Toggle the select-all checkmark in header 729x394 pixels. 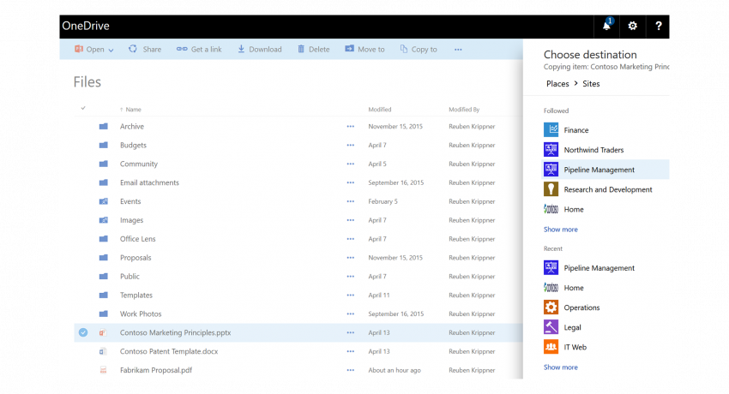(x=83, y=108)
